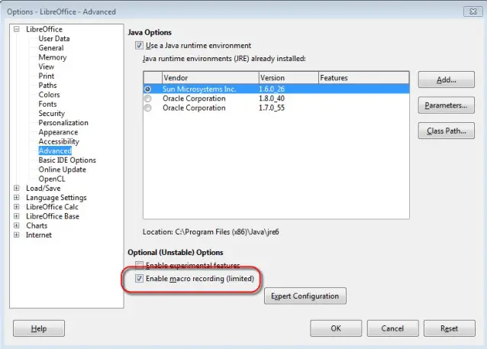Expand the Load/Save tree node
The image size is (487, 349).
pyautogui.click(x=17, y=188)
